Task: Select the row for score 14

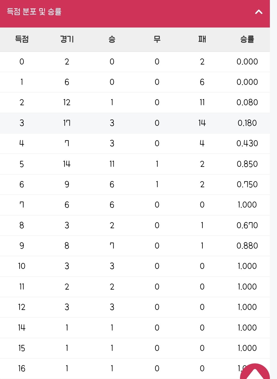Action: pos(135,328)
